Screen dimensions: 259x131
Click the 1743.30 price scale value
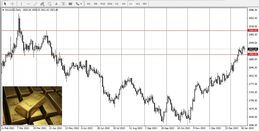click(253, 92)
